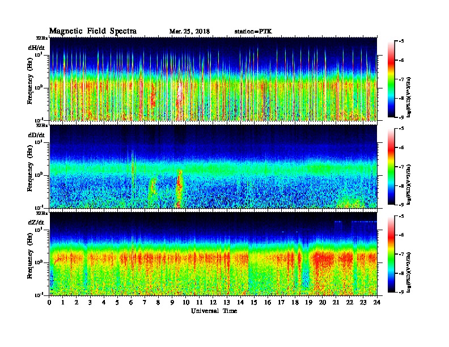Click hour '9' on Universal Time axis
Viewport: 449px width, 347px height.
[x=172, y=303]
